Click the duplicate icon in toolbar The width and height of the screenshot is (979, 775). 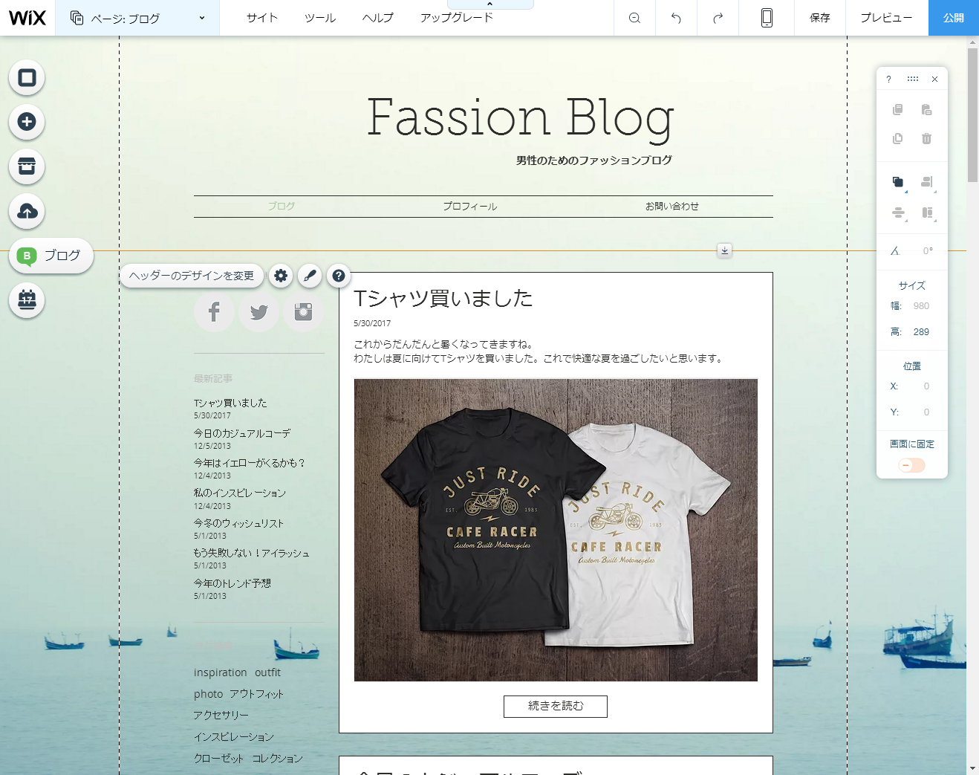[x=897, y=138]
